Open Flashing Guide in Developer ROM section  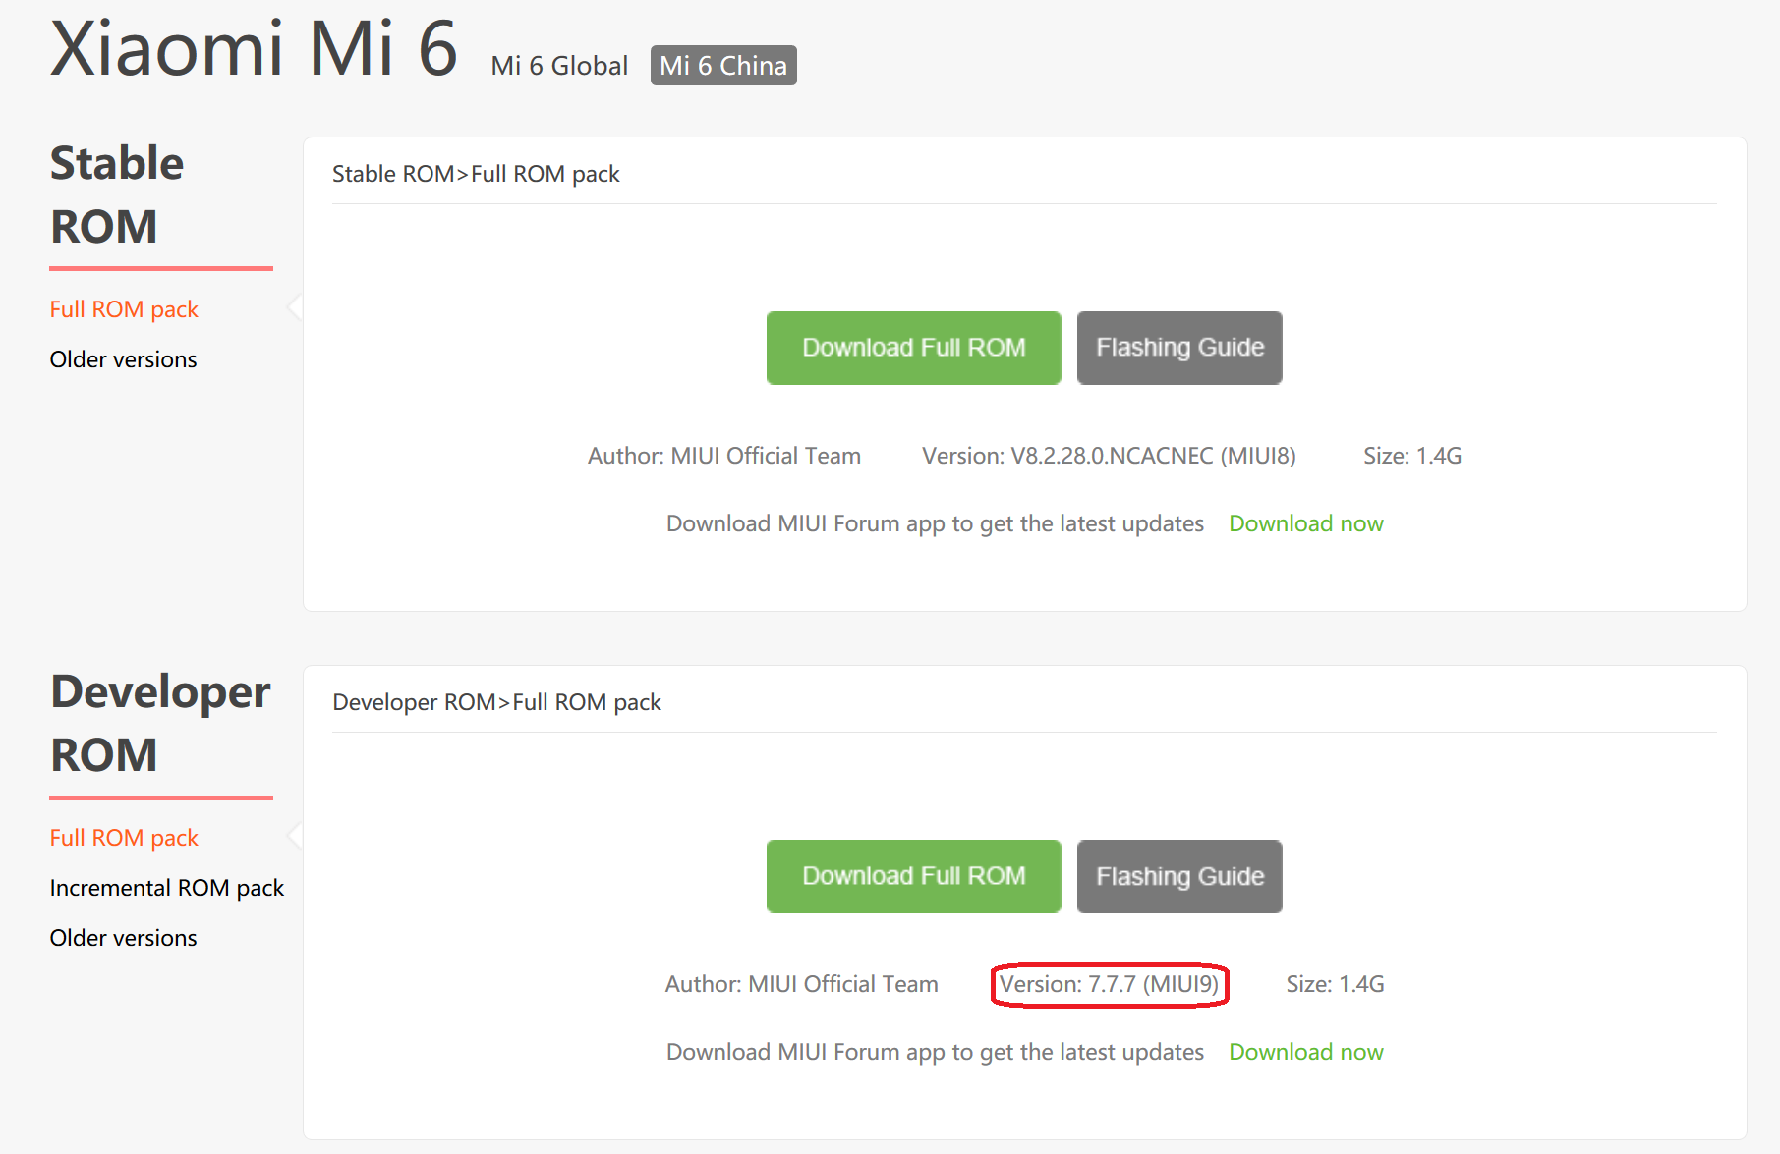(x=1178, y=876)
